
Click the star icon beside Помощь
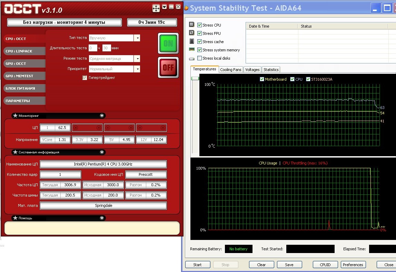click(x=15, y=218)
